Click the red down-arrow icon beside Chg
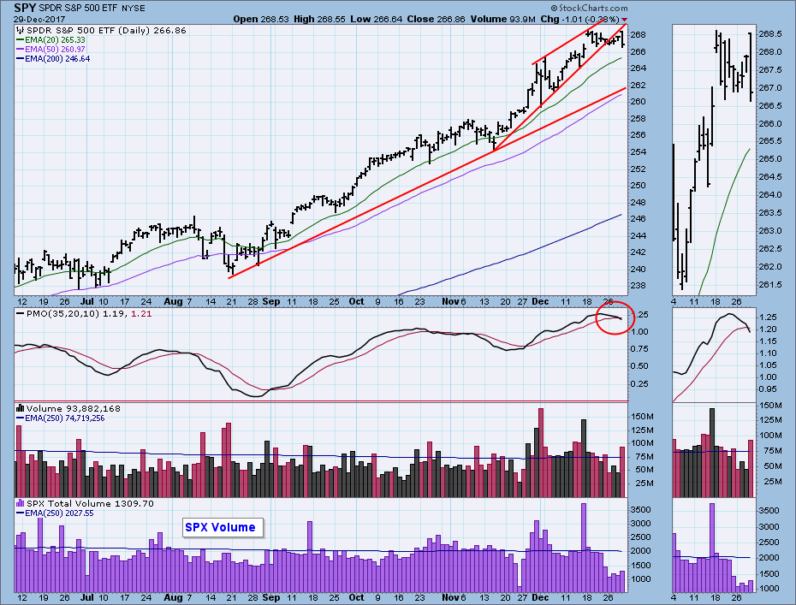This screenshot has height=605, width=796. (625, 20)
